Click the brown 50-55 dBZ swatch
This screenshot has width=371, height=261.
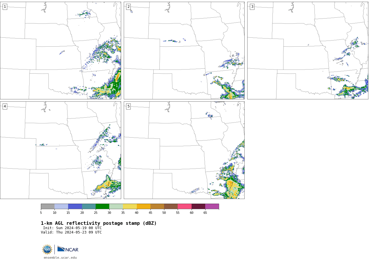pos(171,206)
